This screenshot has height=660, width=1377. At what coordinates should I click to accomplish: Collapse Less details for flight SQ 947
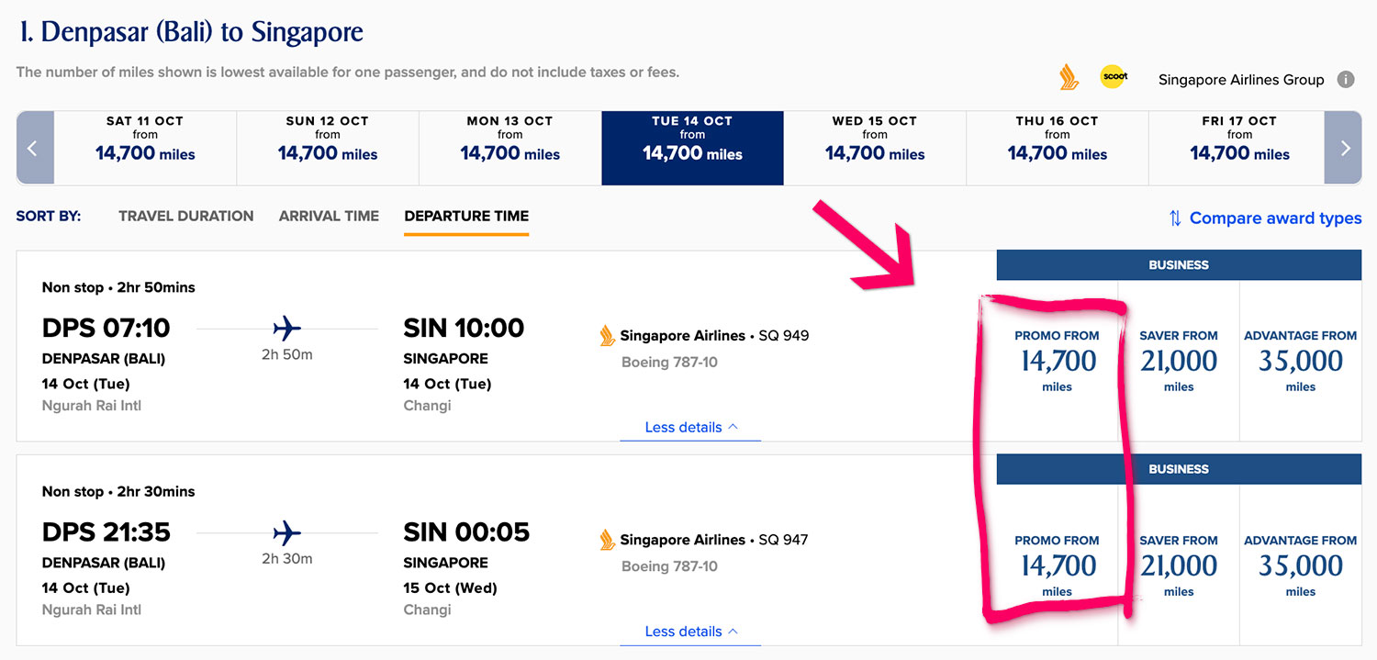coord(690,632)
